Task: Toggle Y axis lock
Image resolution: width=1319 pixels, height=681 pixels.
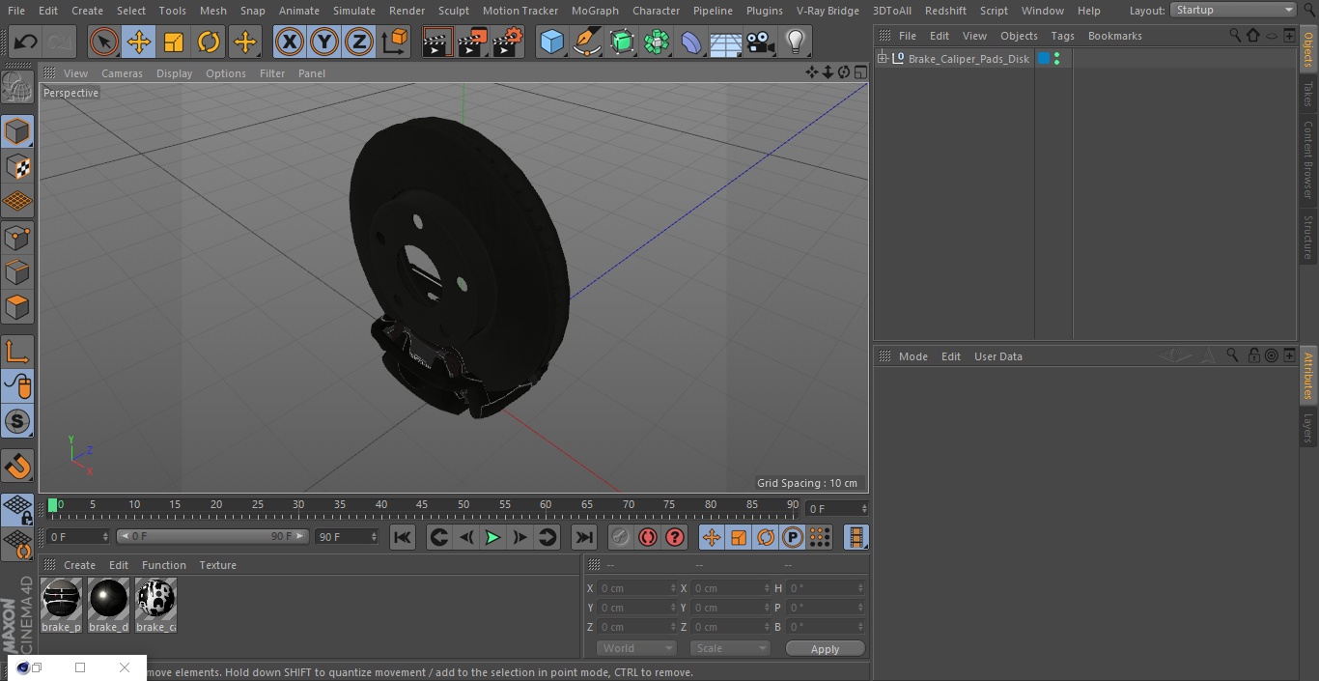Action: (x=324, y=43)
